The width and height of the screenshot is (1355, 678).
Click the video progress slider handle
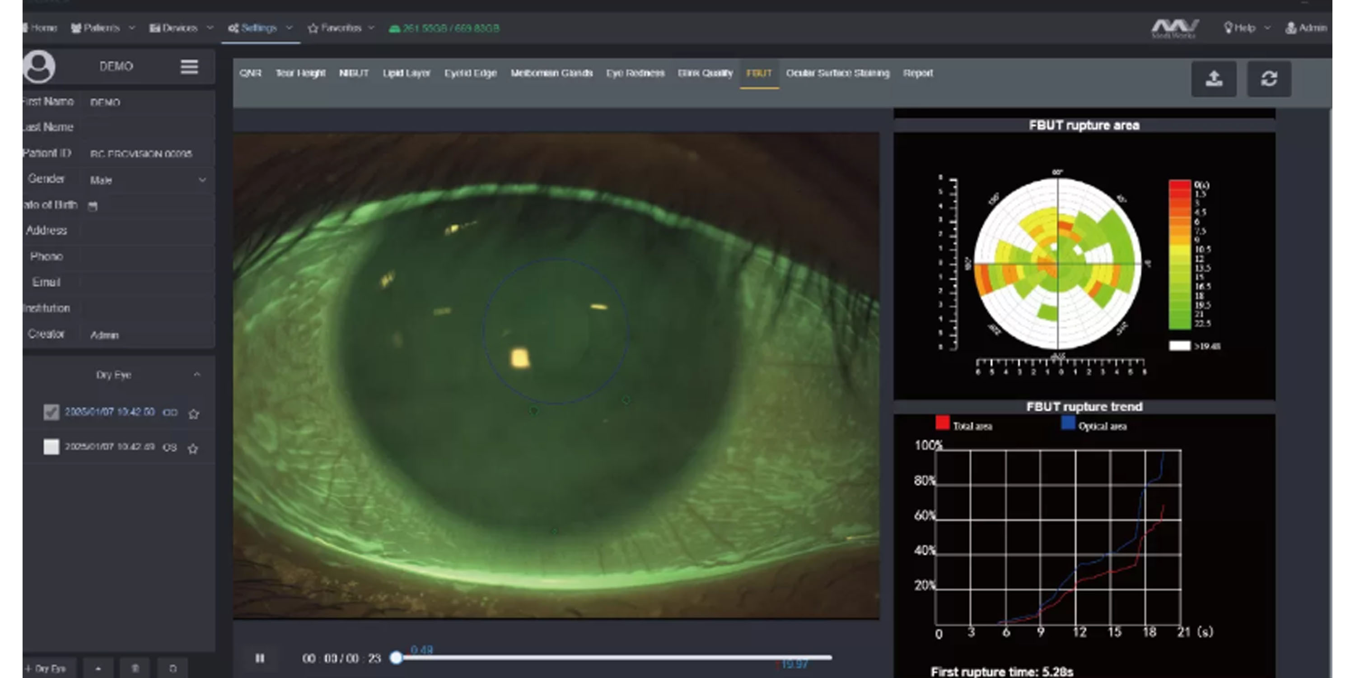click(397, 658)
